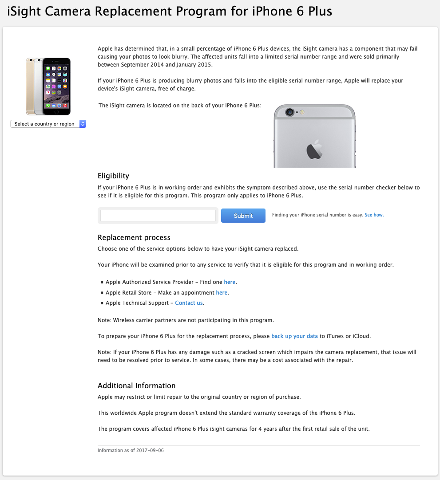Click the dropdown's blue stepper arrows
Screen dimensions: 440x480
point(83,124)
